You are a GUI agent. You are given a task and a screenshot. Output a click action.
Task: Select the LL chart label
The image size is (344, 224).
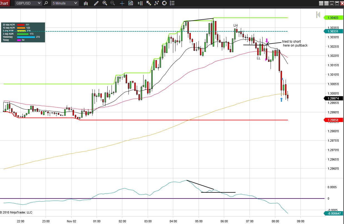pos(259,58)
